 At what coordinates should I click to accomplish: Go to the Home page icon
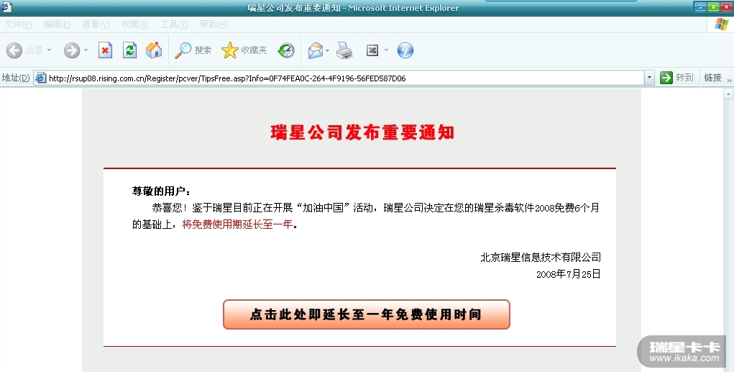point(154,50)
